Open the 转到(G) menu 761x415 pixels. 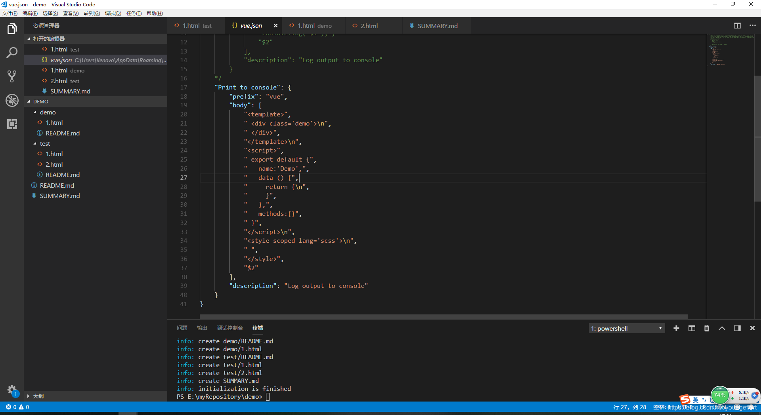click(x=92, y=13)
